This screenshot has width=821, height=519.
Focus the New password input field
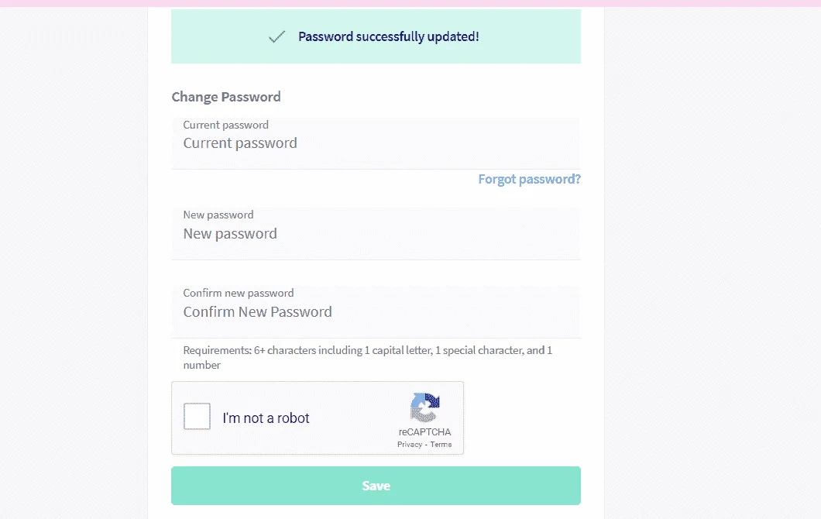tap(376, 234)
